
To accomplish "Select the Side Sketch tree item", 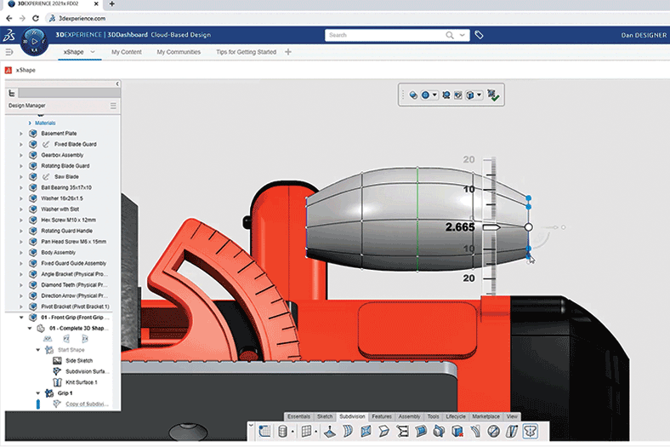I will pos(79,361).
